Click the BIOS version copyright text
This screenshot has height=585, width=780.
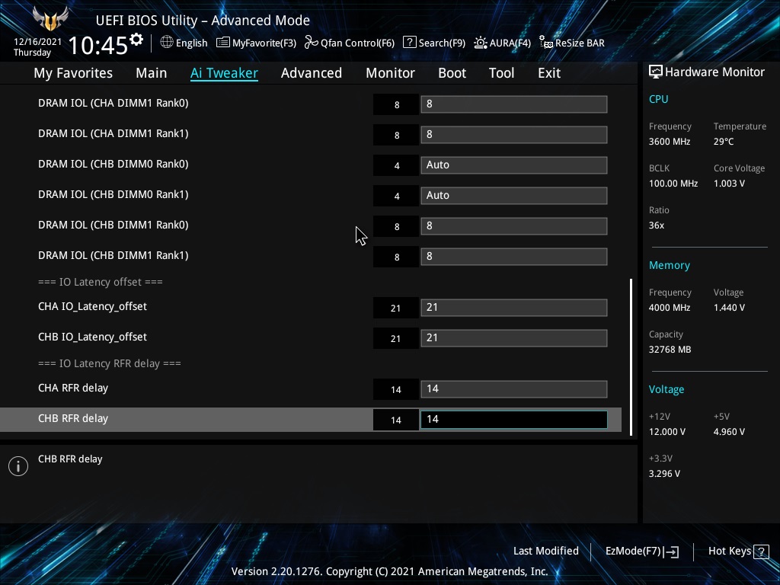pyautogui.click(x=389, y=571)
